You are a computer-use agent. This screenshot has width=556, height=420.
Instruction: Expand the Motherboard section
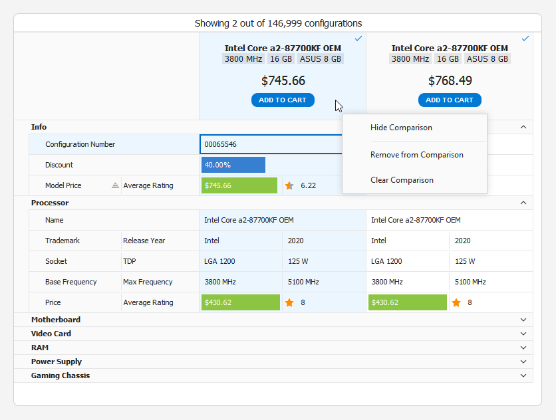pos(523,320)
